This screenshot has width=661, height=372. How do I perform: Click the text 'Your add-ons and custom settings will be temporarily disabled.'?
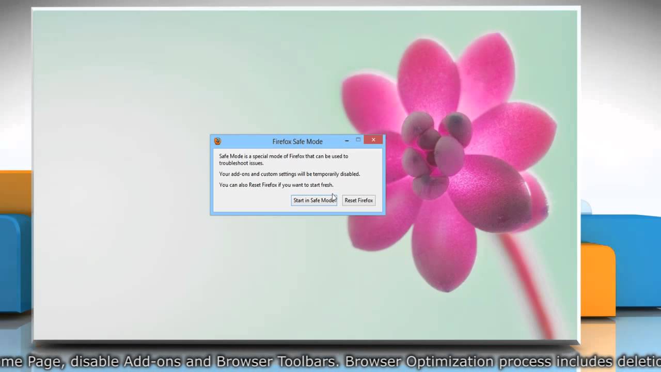(x=290, y=174)
